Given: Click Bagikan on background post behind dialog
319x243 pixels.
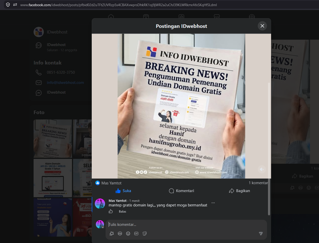Looking at the screenshot, I should point(303,176).
